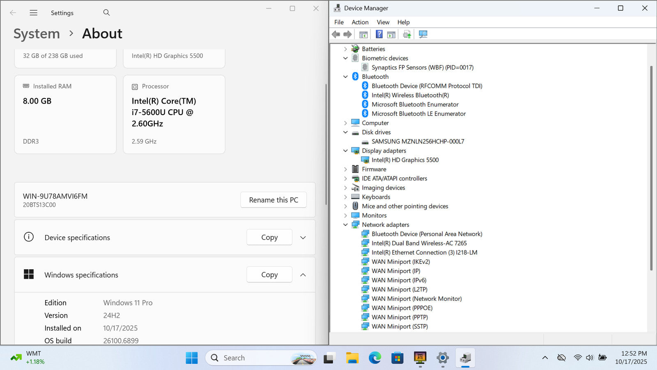Collapse the Network adapters node
This screenshot has height=370, width=657.
click(345, 224)
